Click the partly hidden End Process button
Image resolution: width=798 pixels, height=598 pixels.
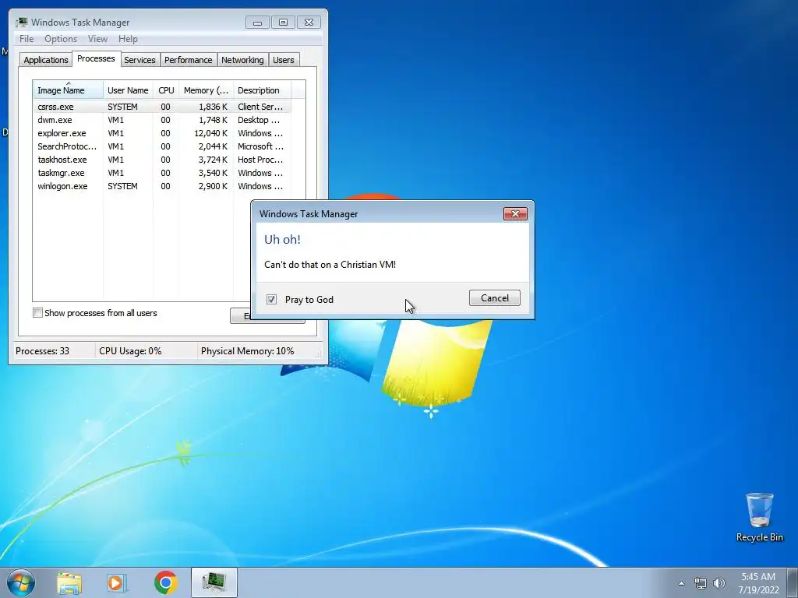(x=240, y=316)
